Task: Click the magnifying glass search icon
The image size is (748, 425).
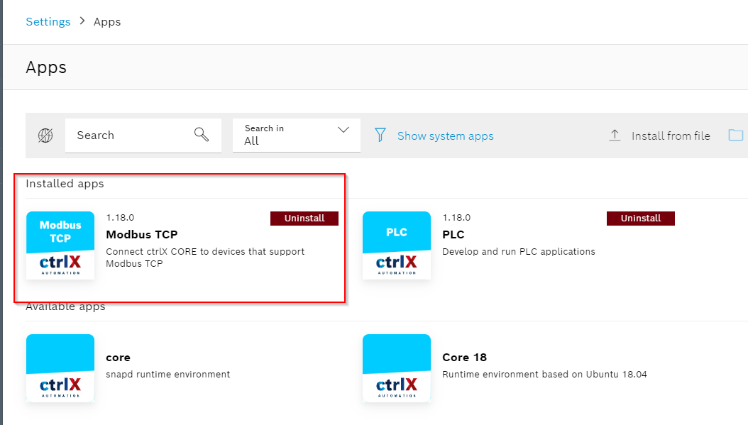Action: click(202, 135)
